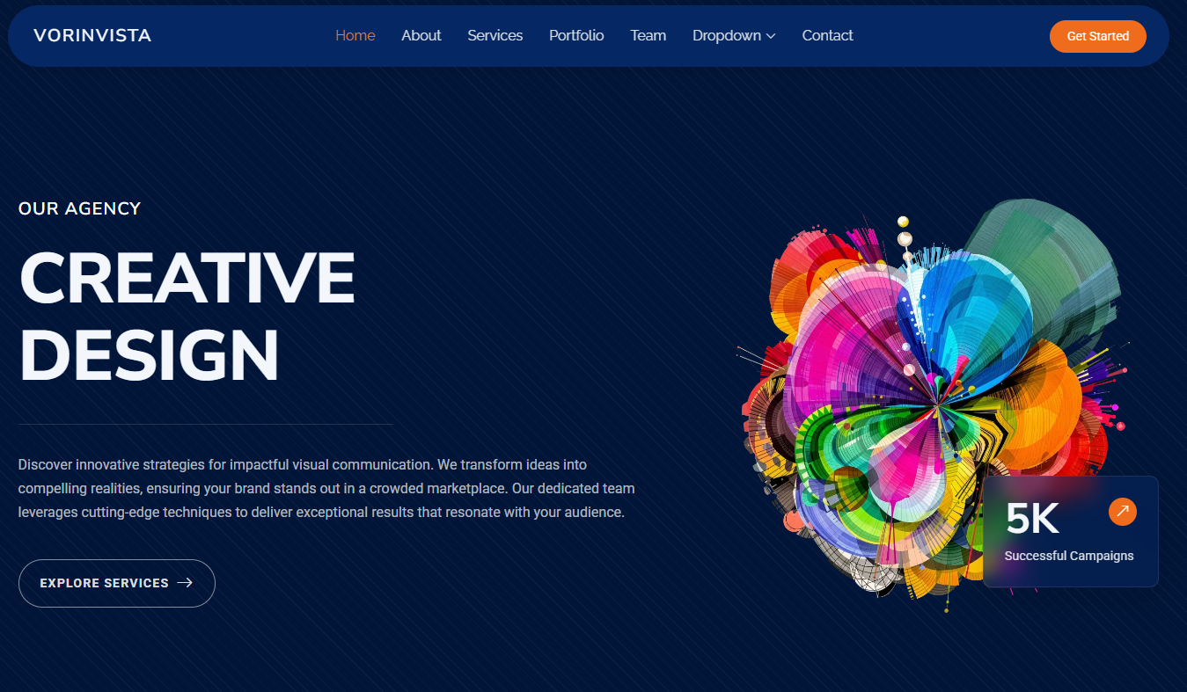The height and width of the screenshot is (692, 1187).
Task: Select Services in the navigation bar
Action: [x=495, y=36]
